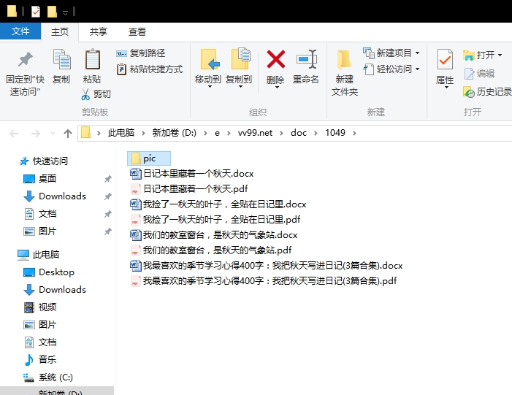Click the Copy icon in the ribbon
Screen dimensions: 512x395
(x=61, y=59)
